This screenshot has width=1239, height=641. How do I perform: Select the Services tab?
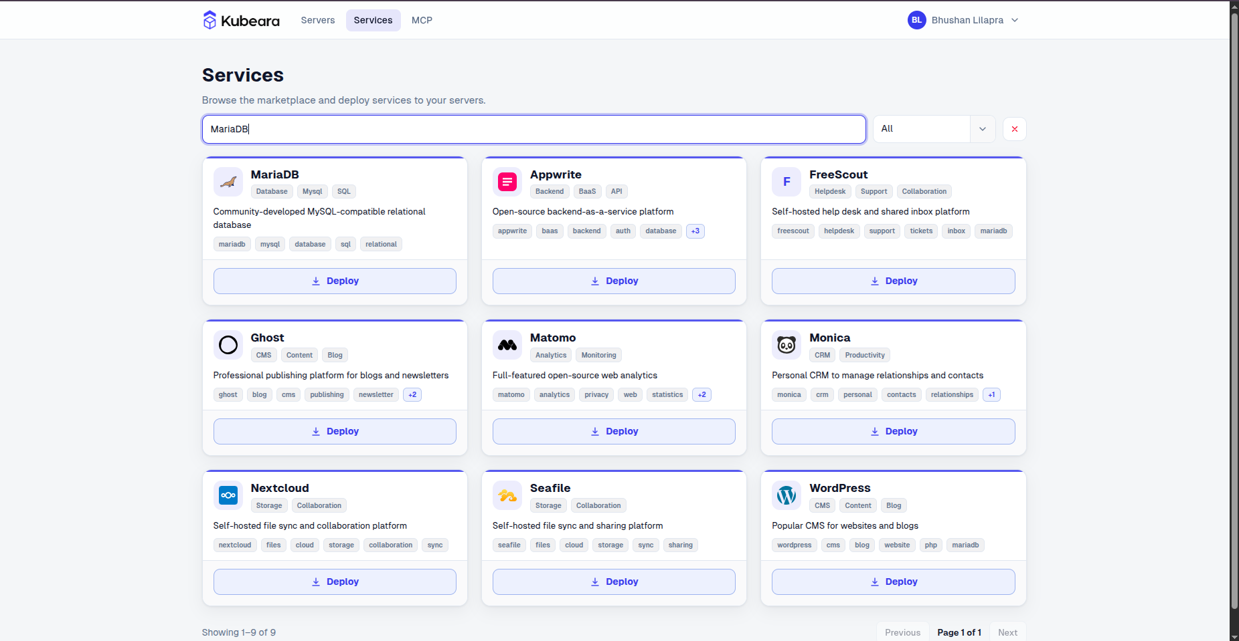(374, 20)
